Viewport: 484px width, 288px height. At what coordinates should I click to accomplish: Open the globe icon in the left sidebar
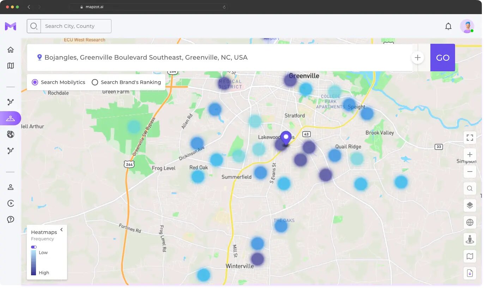click(x=11, y=134)
